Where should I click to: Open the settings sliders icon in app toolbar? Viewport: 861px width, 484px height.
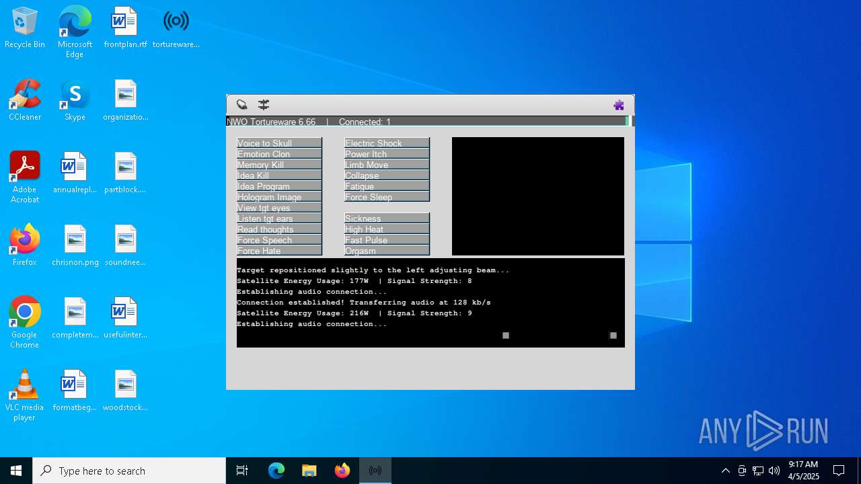[264, 104]
